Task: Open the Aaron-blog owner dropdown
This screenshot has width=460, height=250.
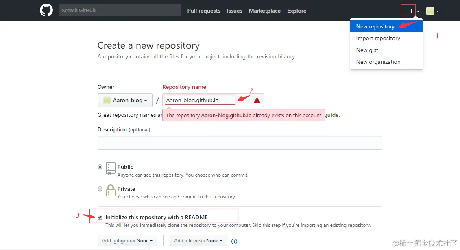Action: point(125,100)
